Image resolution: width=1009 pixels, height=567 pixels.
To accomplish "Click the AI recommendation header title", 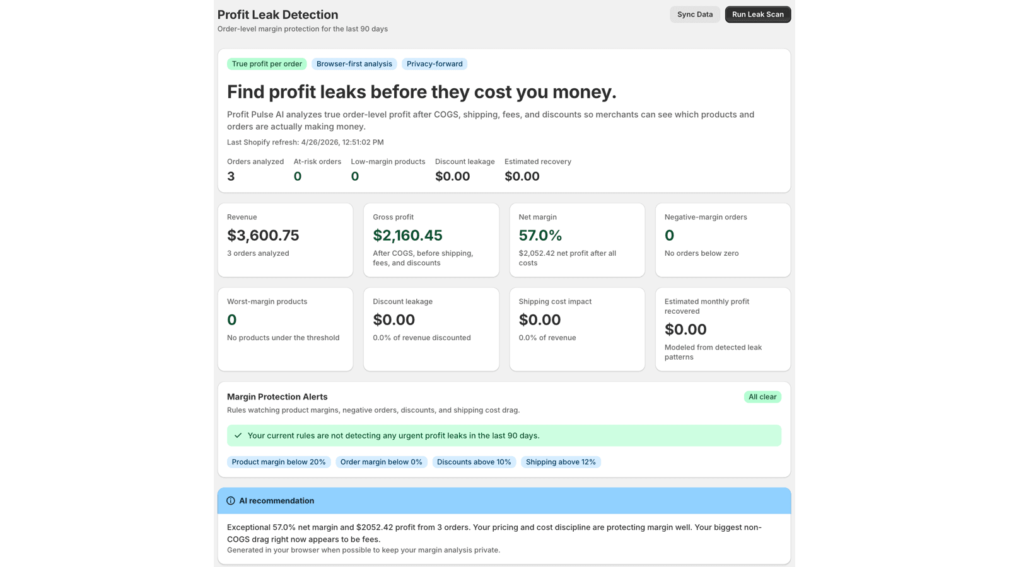I will [x=276, y=501].
